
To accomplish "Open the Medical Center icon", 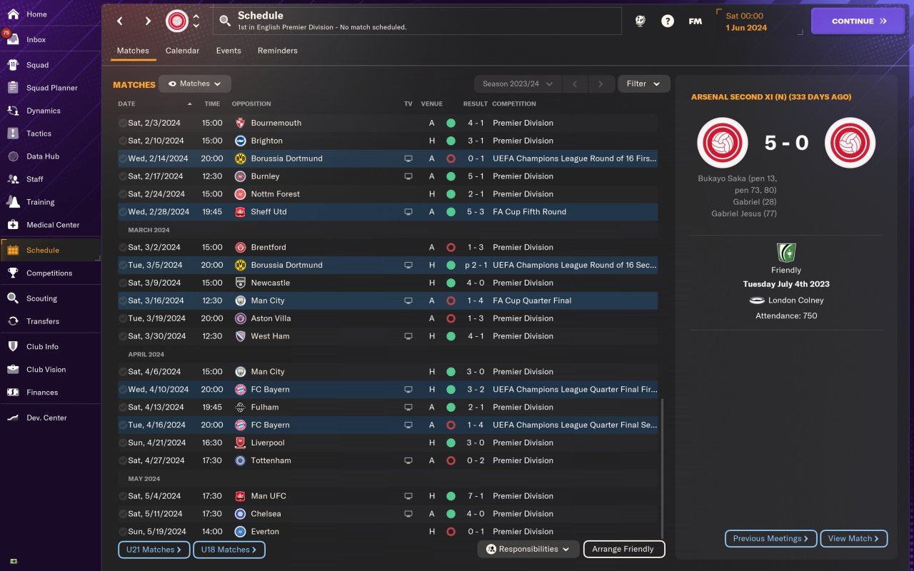I will [x=13, y=225].
